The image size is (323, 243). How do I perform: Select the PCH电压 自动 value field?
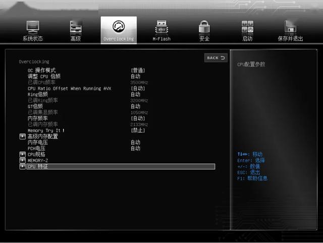(x=136, y=148)
